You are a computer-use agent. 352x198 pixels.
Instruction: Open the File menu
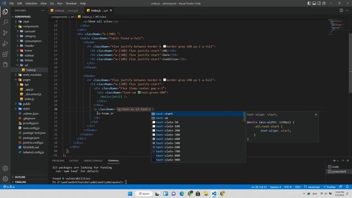pos(12,3)
